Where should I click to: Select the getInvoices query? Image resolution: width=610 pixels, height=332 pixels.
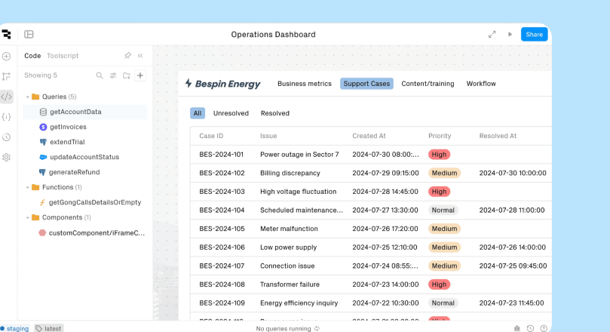coord(68,127)
